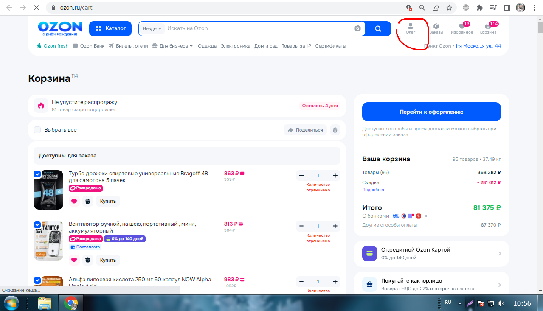Open the Каталог menu
The width and height of the screenshot is (543, 311).
[110, 28]
